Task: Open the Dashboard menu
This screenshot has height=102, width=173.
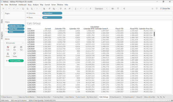Action: [22, 5]
